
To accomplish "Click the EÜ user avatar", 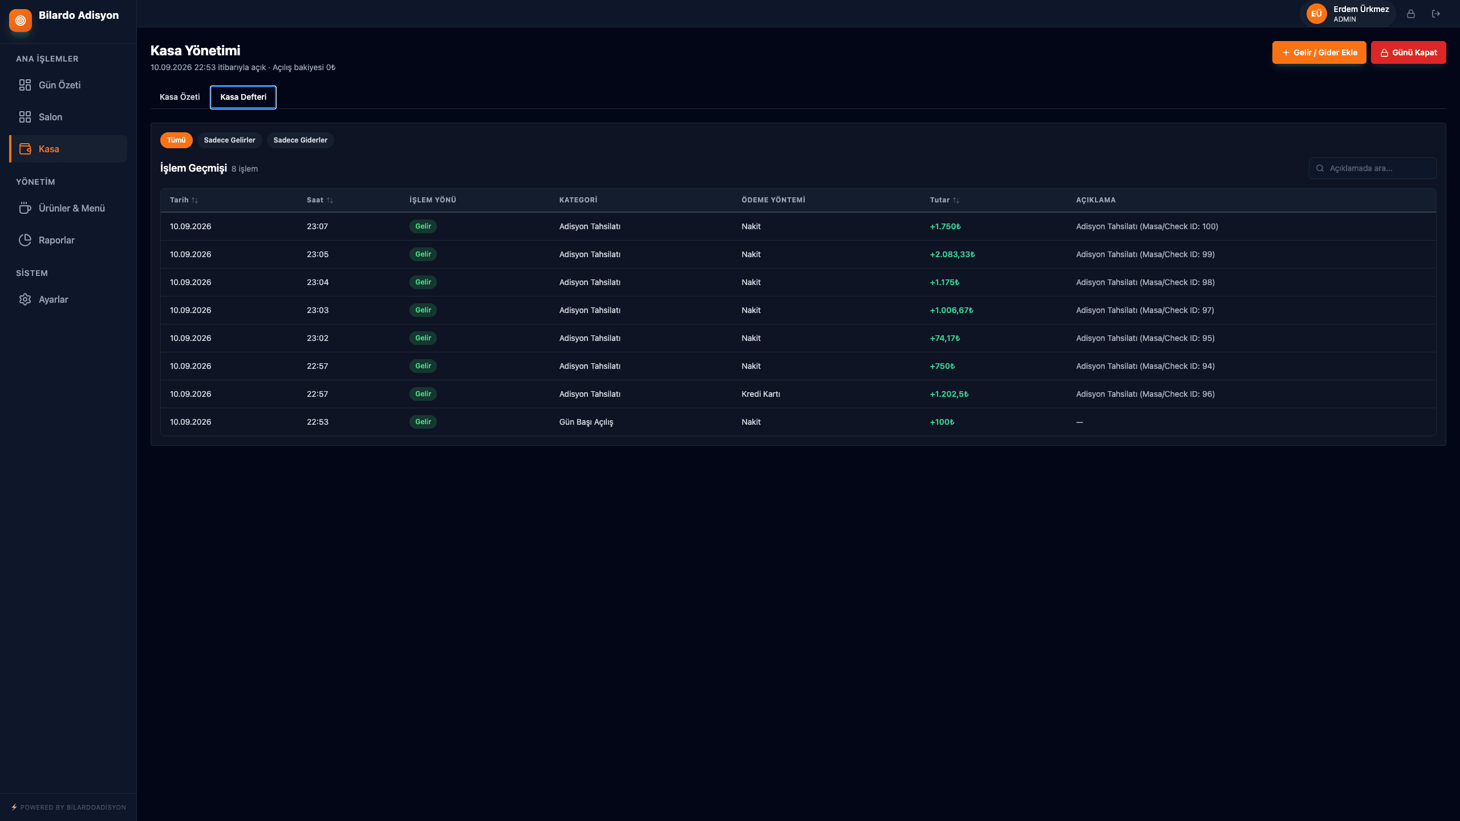I will [1316, 14].
